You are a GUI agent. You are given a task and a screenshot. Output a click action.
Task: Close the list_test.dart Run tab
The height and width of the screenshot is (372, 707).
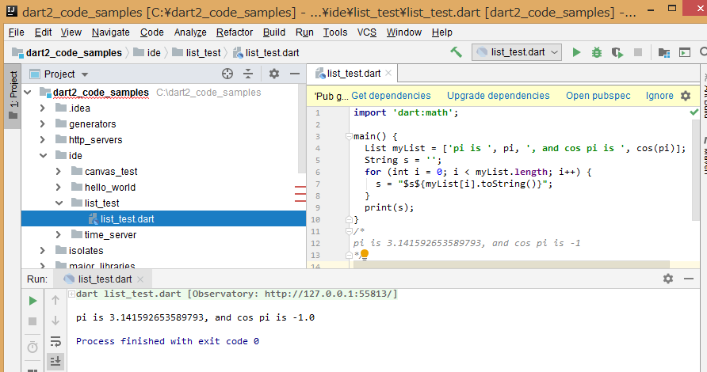[140, 279]
